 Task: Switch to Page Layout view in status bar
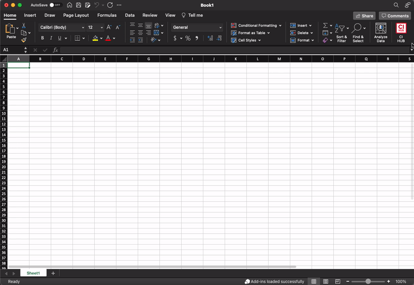326,281
